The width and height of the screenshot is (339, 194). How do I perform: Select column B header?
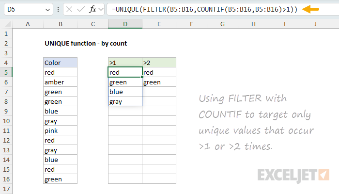[61, 24]
